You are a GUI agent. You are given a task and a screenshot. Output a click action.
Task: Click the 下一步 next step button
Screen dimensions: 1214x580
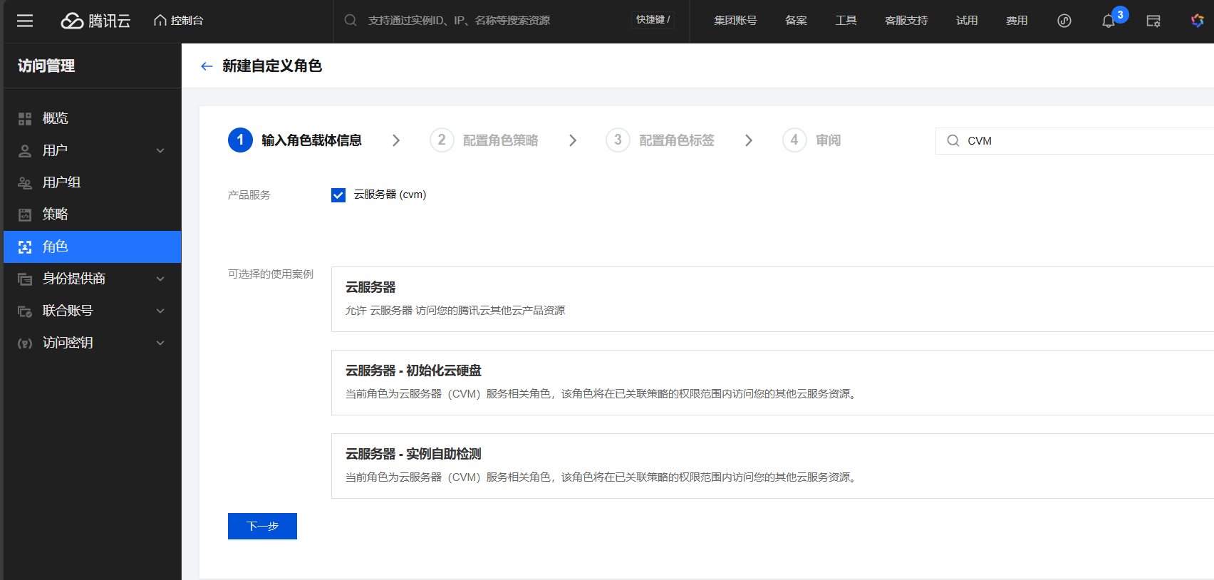tap(262, 527)
